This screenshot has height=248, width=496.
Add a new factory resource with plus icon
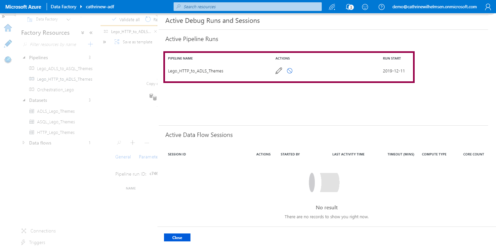click(x=90, y=44)
